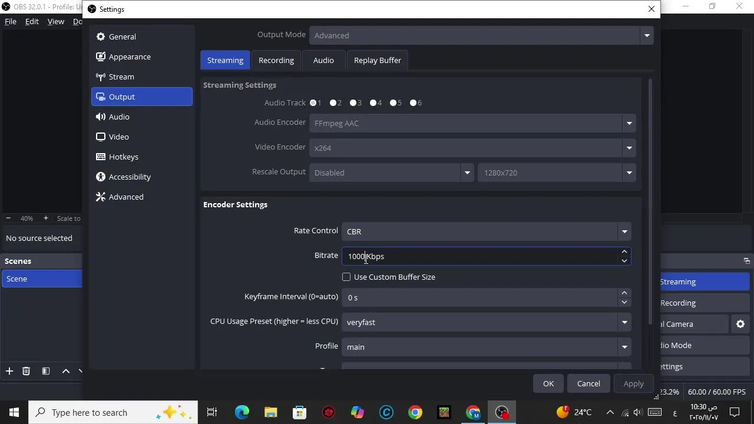
Task: Launch Microsoft Edge from taskbar
Action: [x=242, y=412]
